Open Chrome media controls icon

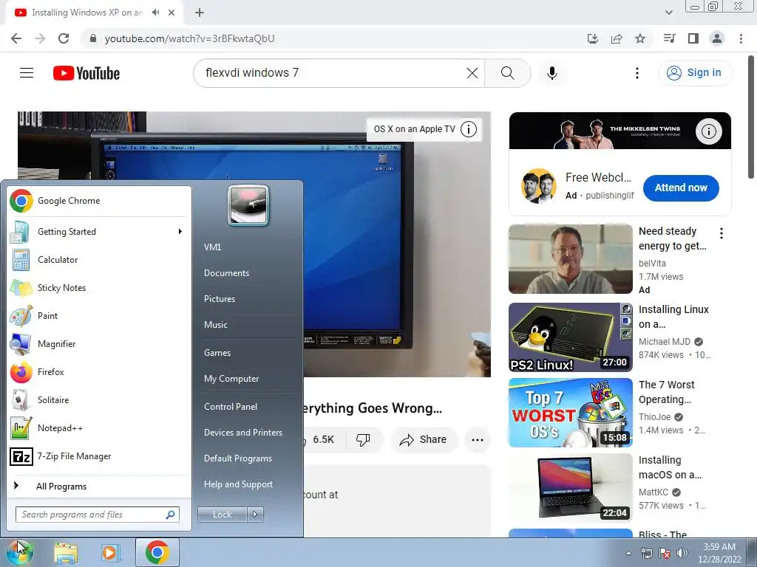pos(669,38)
